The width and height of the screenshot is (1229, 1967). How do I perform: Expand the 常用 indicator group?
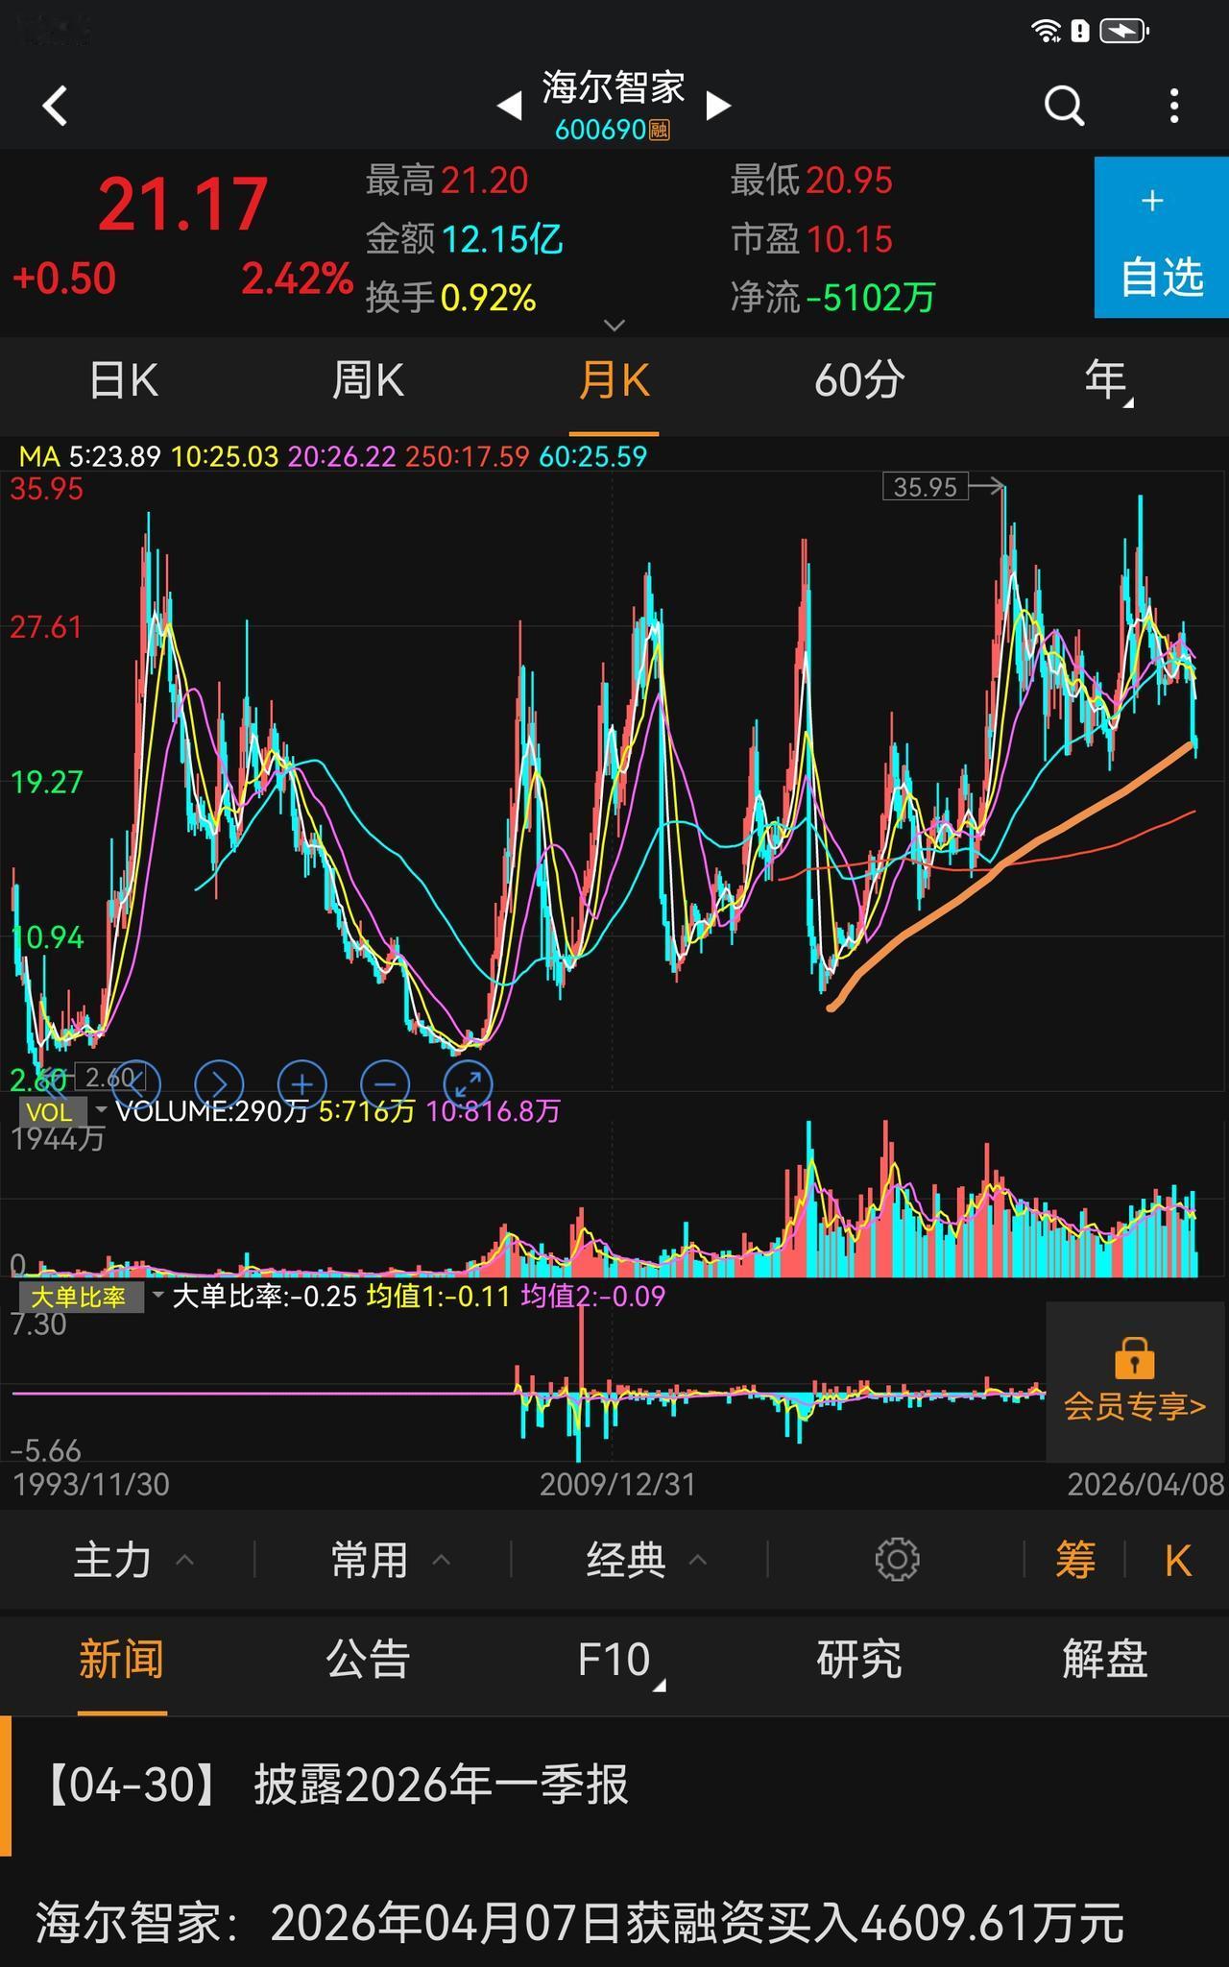pyautogui.click(x=389, y=1560)
